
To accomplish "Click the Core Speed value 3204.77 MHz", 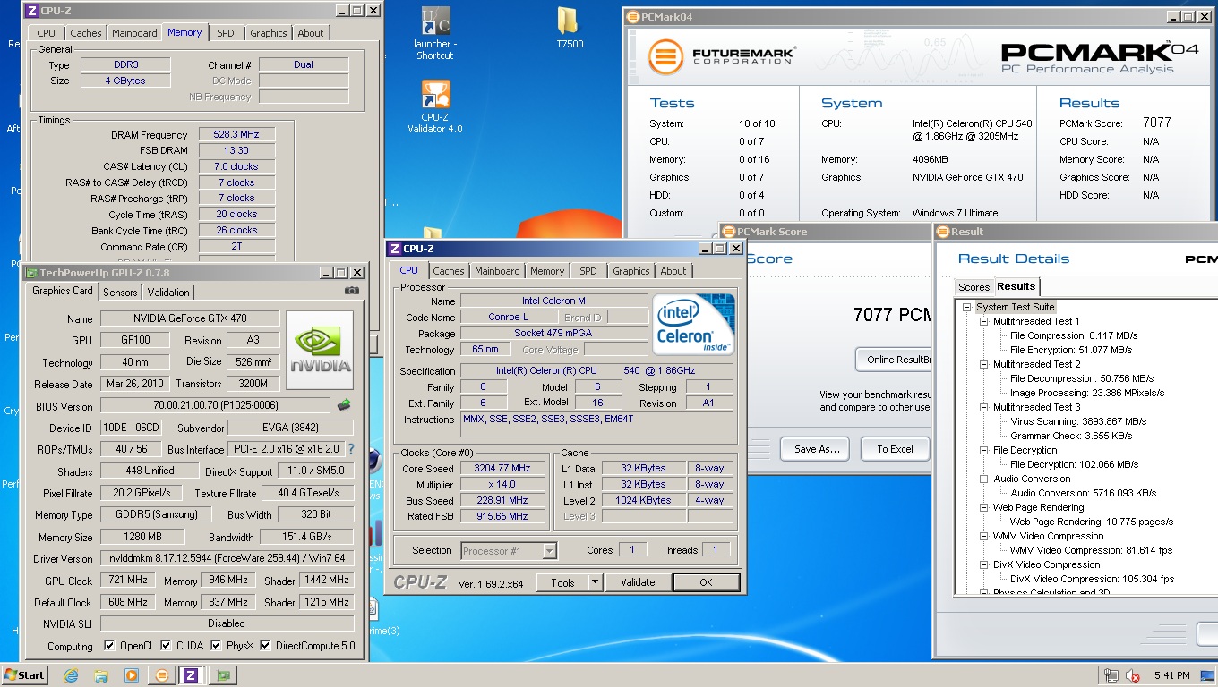I will tap(502, 468).
